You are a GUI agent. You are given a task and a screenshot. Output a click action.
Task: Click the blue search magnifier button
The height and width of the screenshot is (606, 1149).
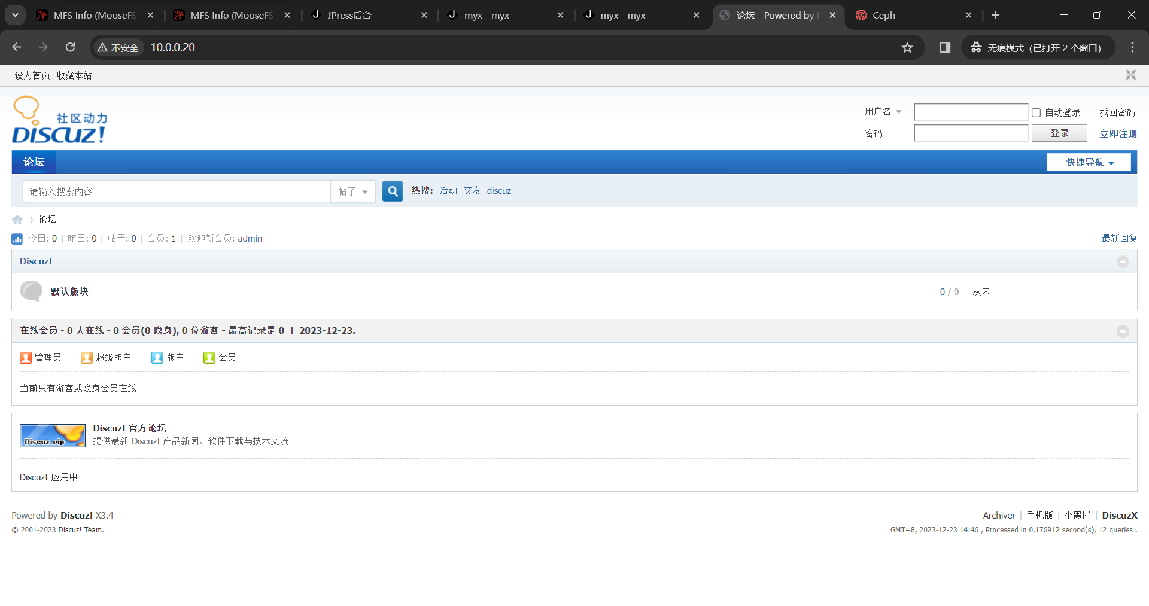[393, 191]
